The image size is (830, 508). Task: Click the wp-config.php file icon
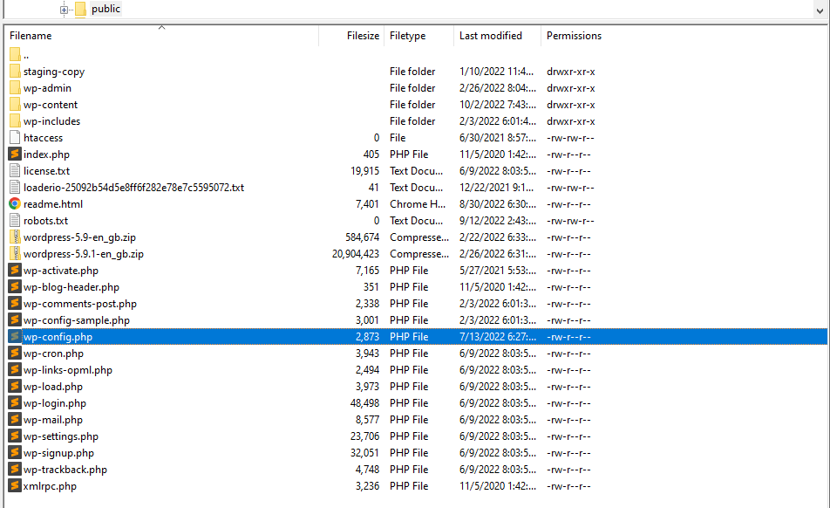tap(15, 337)
